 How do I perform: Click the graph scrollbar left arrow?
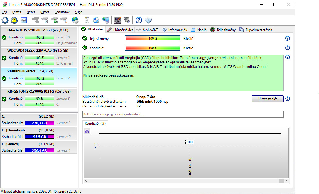(x=86, y=181)
